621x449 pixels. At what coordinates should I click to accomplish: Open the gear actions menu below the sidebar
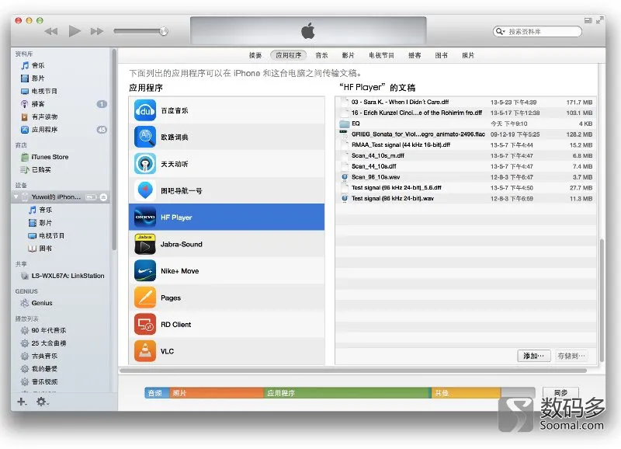pos(43,402)
